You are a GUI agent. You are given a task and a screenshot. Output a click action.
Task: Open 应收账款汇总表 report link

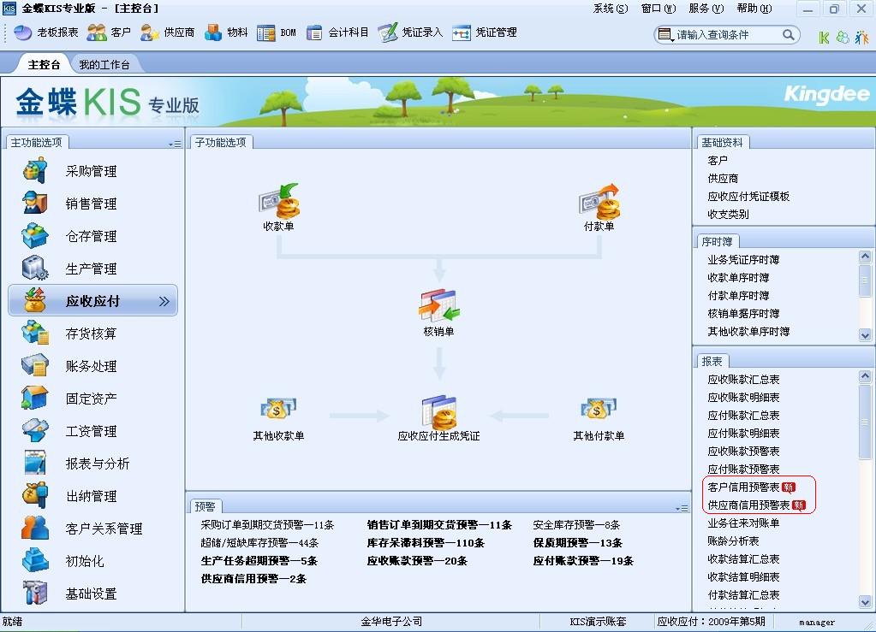[743, 380]
